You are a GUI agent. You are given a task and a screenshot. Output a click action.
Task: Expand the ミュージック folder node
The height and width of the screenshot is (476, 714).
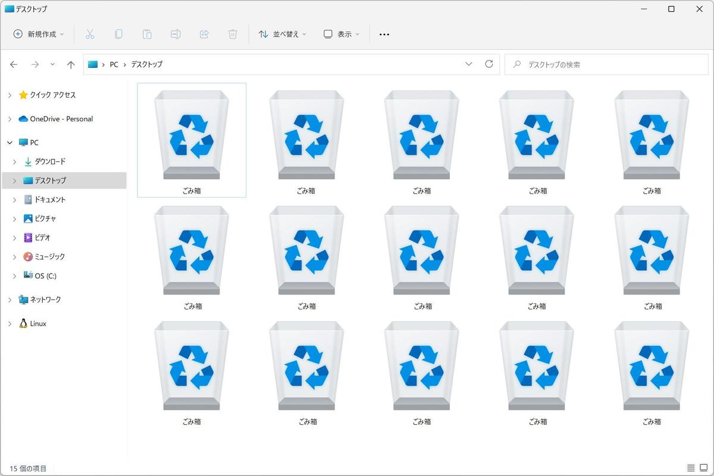[x=15, y=257]
